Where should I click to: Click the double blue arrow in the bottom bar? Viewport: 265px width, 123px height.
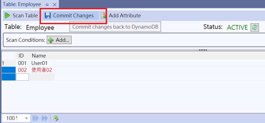click(45, 118)
